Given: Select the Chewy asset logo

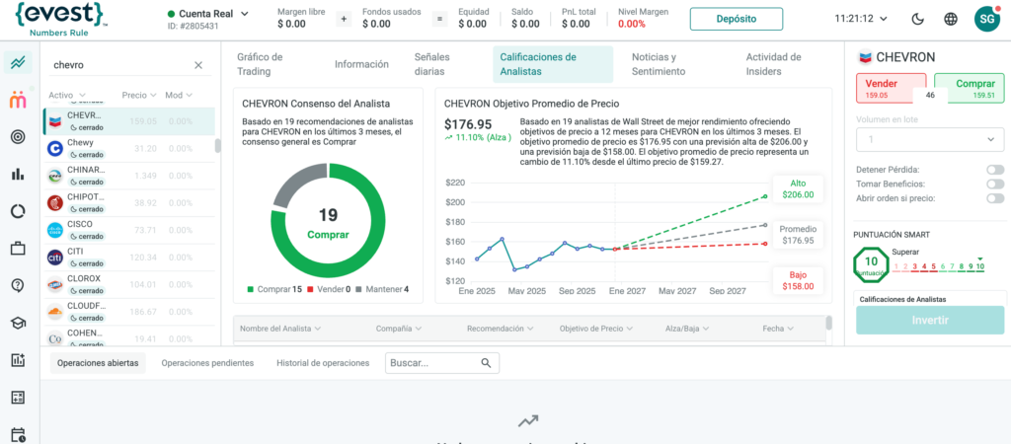Looking at the screenshot, I should click(55, 148).
